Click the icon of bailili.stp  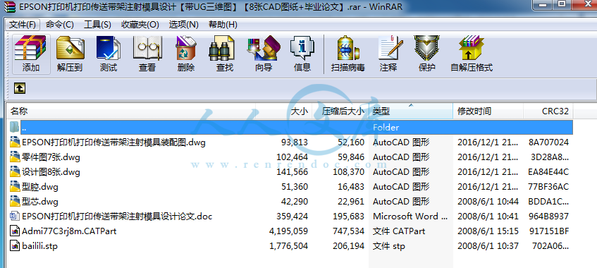tap(15, 246)
